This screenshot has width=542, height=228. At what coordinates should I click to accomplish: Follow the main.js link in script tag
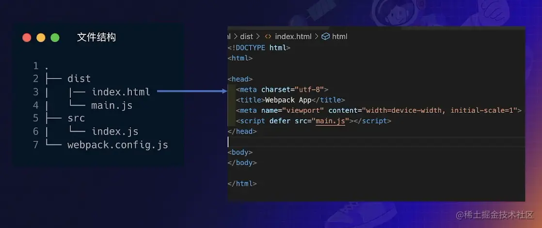[x=331, y=121]
